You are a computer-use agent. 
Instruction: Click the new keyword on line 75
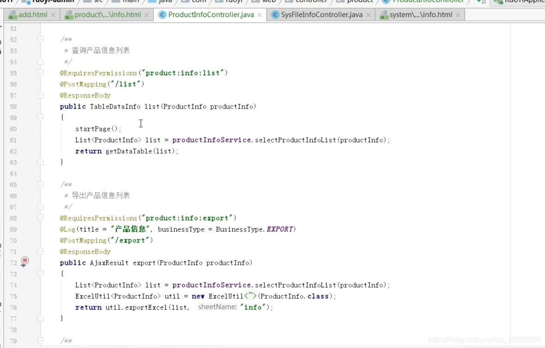point(198,296)
